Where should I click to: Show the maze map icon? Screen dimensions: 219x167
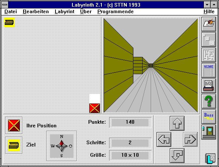208,55
